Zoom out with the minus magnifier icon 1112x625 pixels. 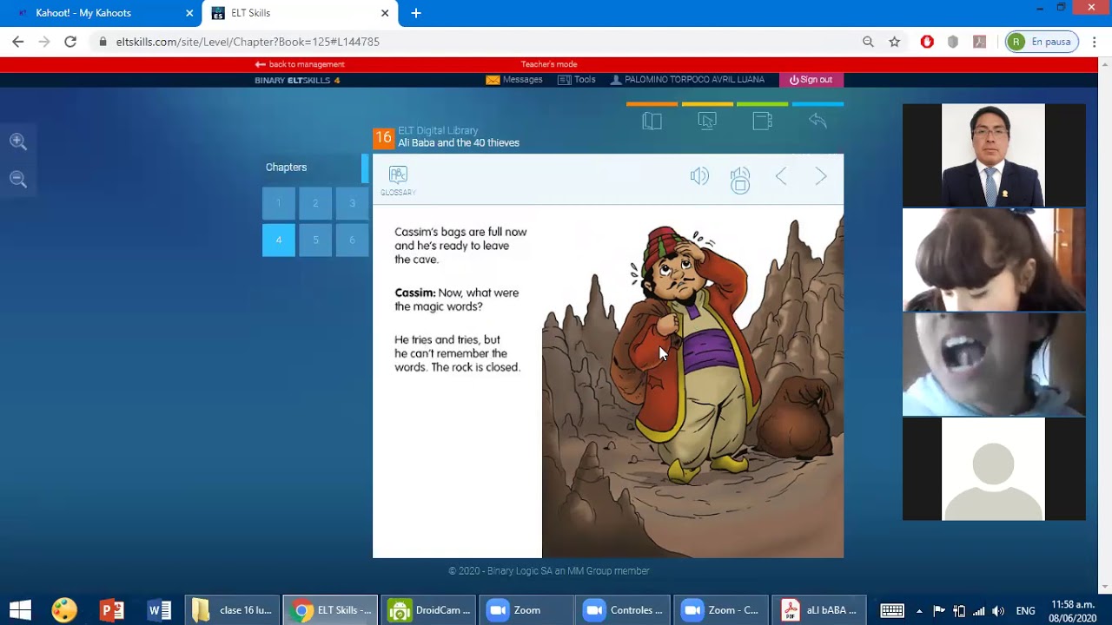coord(18,180)
